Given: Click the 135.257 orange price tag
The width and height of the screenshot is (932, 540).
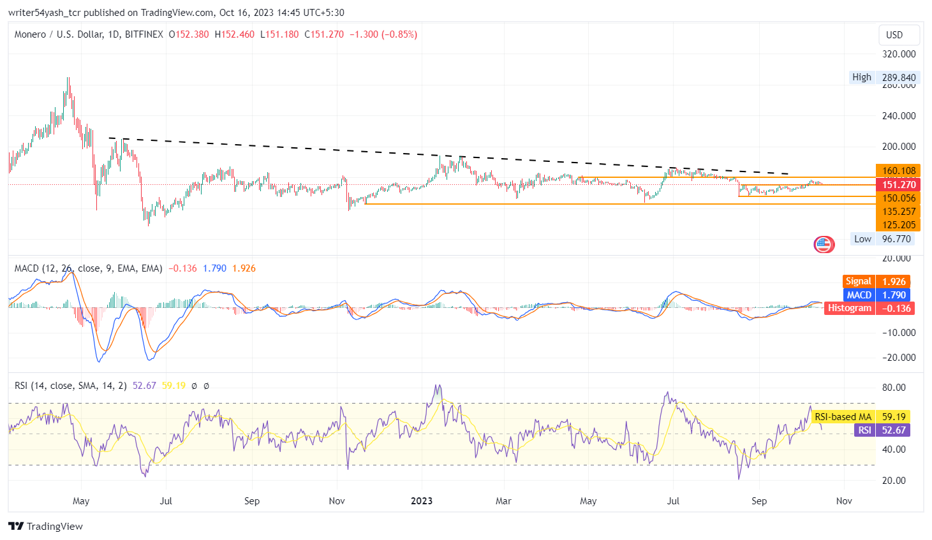Looking at the screenshot, I should click(x=898, y=212).
